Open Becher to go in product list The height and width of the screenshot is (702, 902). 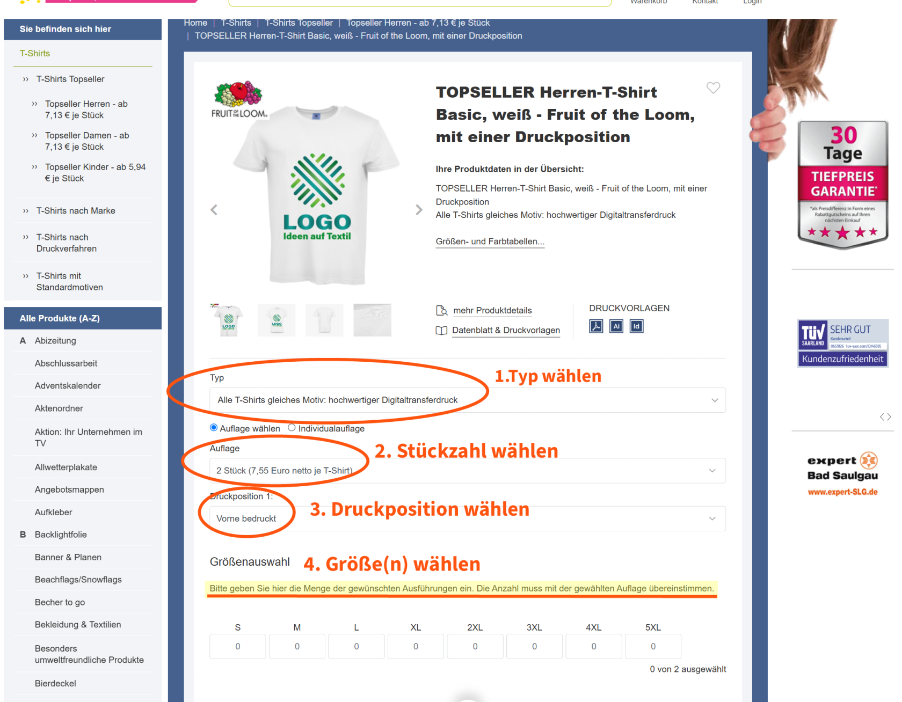tap(60, 602)
